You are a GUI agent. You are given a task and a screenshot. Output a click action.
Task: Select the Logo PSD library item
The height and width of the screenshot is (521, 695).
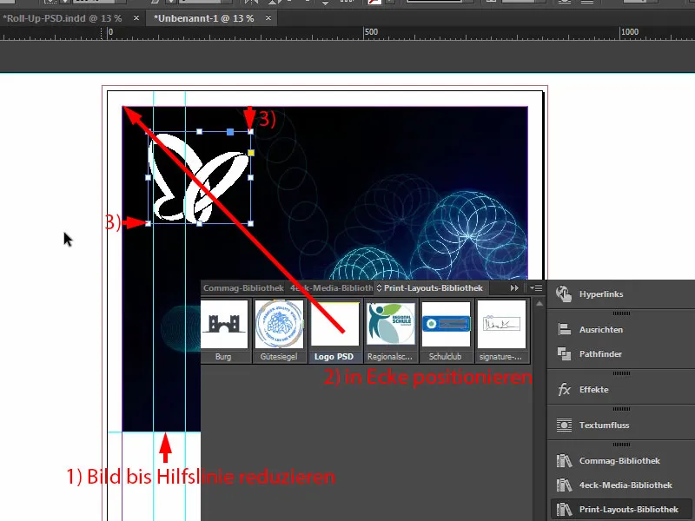click(x=334, y=331)
